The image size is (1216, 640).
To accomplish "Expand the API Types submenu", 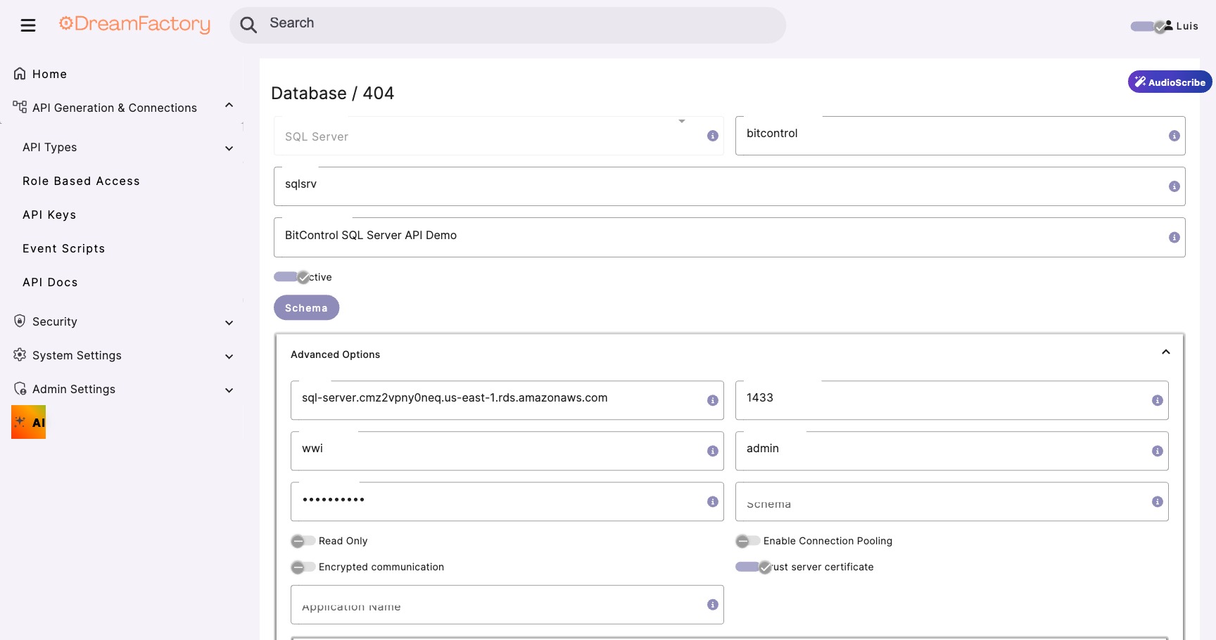I will click(229, 148).
